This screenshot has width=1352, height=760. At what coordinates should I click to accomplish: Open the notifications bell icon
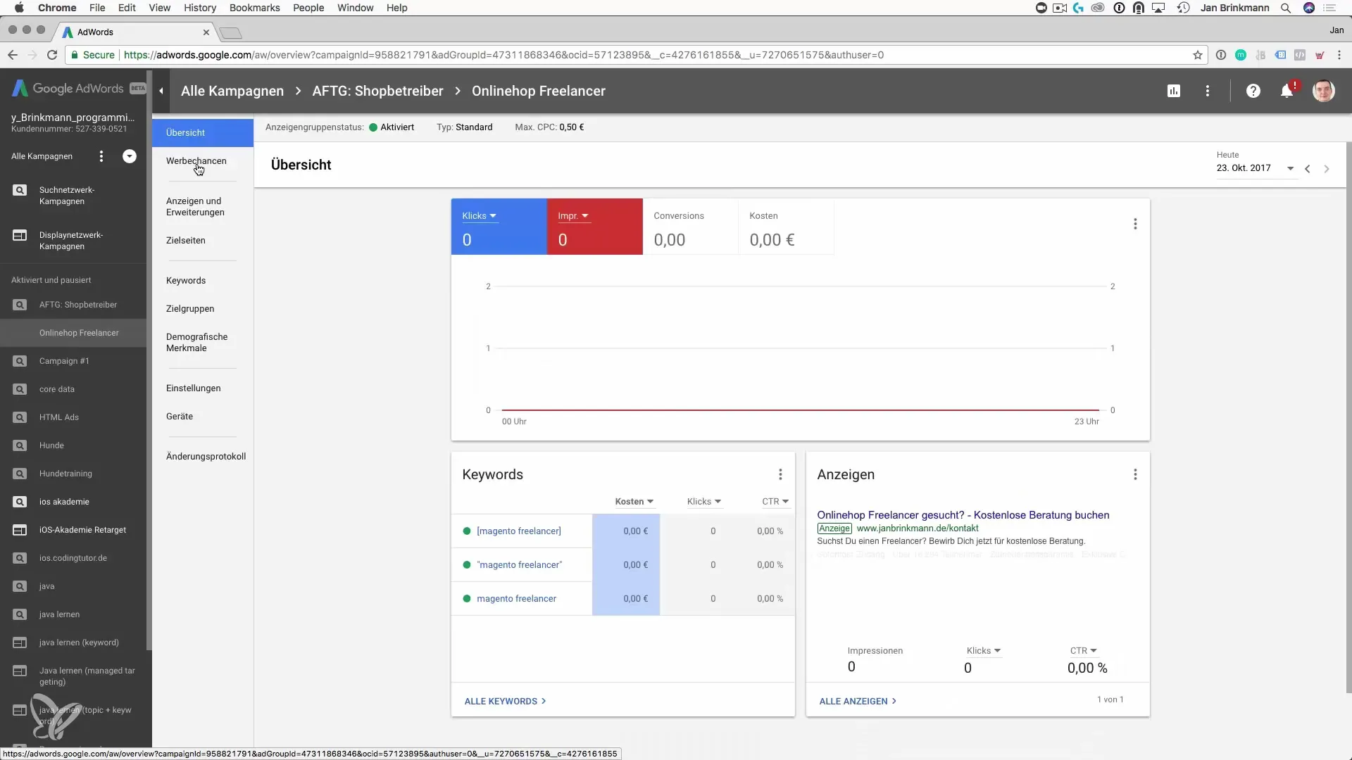[1287, 91]
